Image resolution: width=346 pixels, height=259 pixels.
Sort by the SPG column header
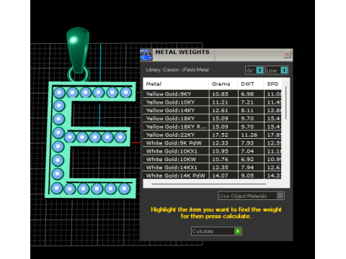[272, 84]
